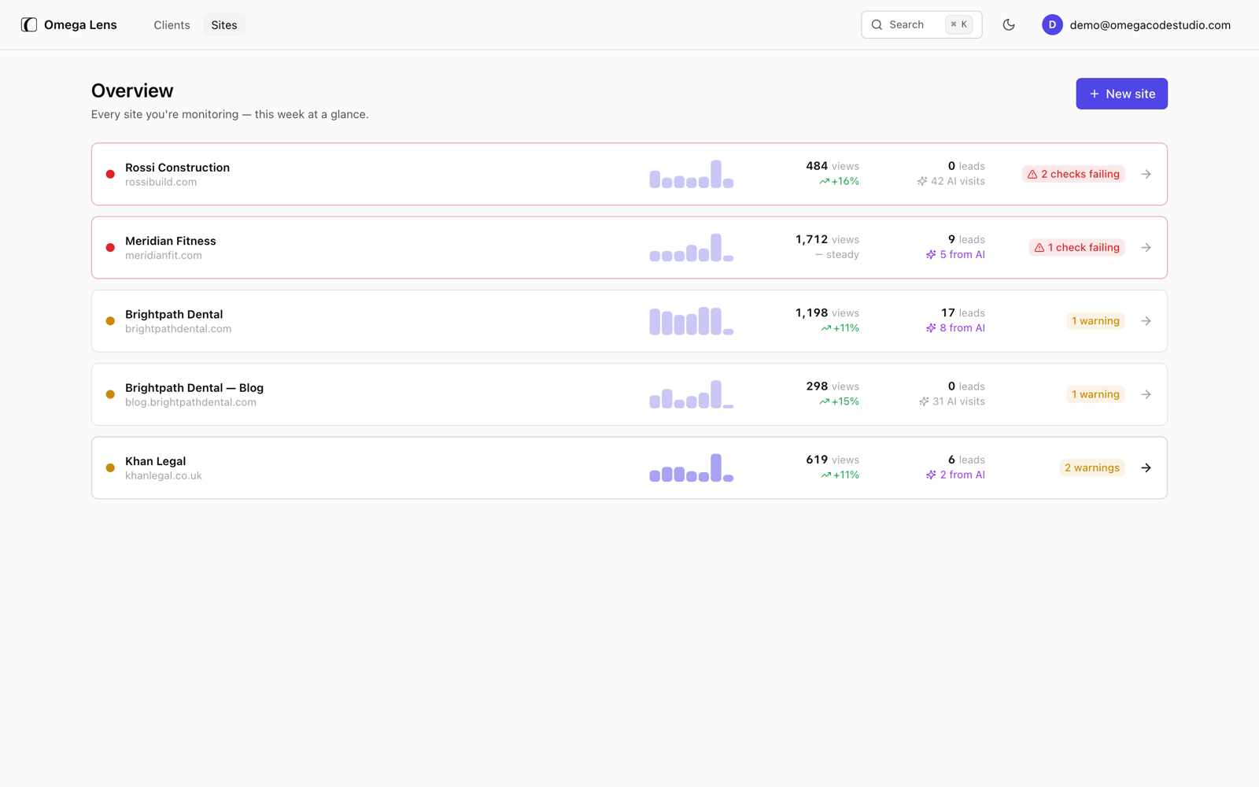The width and height of the screenshot is (1259, 787).
Task: Click the steady trend label
Action: (x=837, y=254)
